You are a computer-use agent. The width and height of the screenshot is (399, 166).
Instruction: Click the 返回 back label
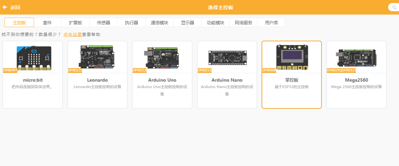click(x=15, y=7)
